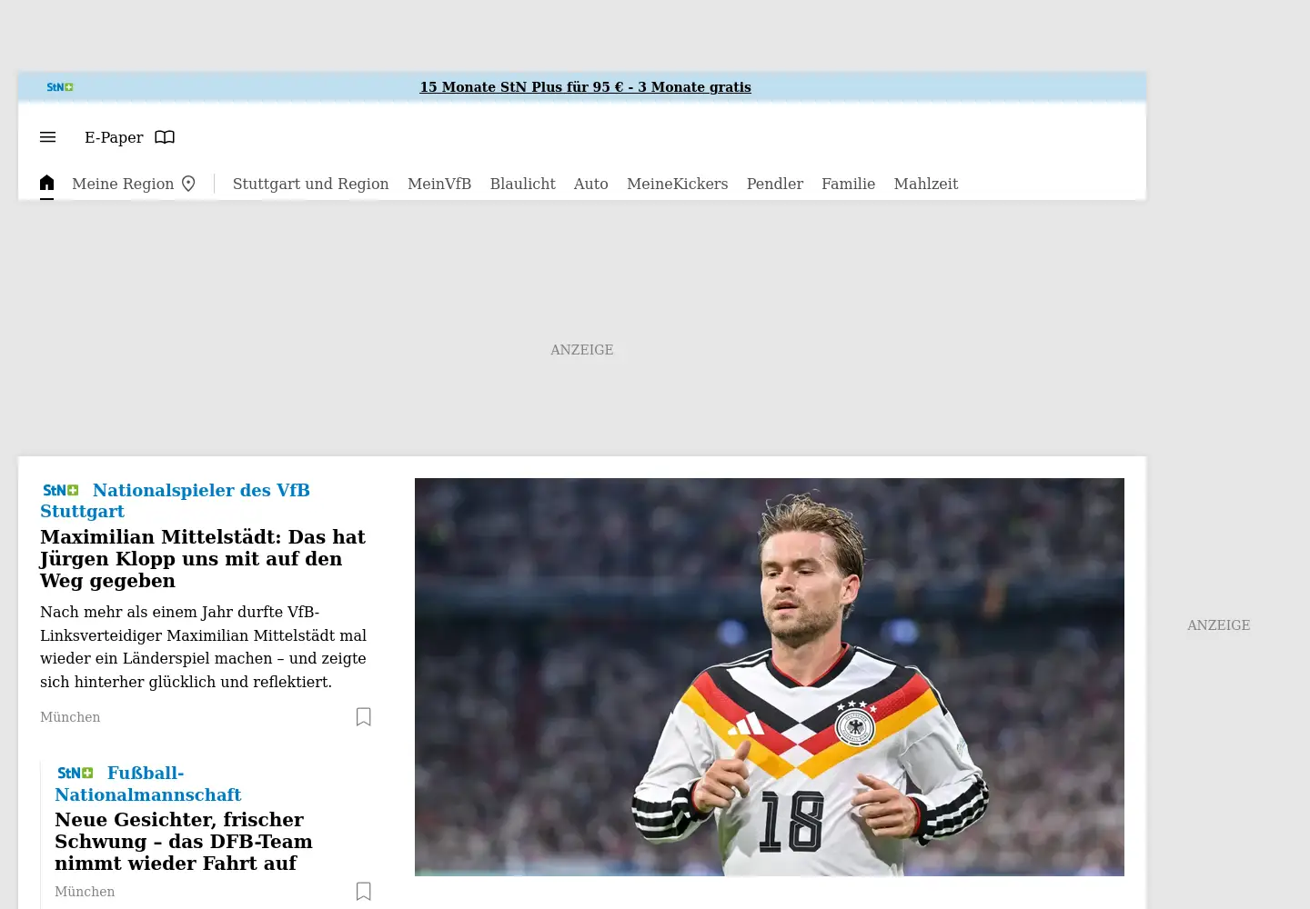The width and height of the screenshot is (1310, 909).
Task: Open the Pendler section
Action: [775, 184]
